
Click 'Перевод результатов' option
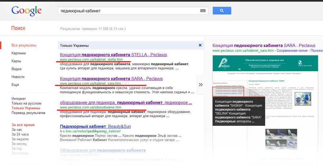point(28,113)
